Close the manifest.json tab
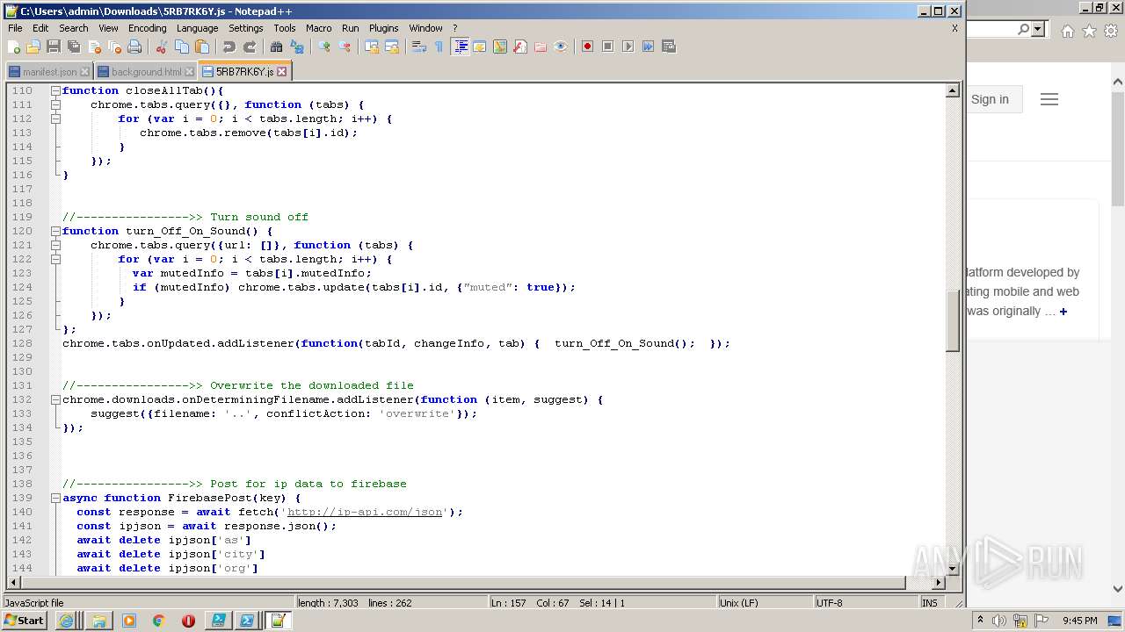Viewport: 1125px width, 632px height. point(84,72)
